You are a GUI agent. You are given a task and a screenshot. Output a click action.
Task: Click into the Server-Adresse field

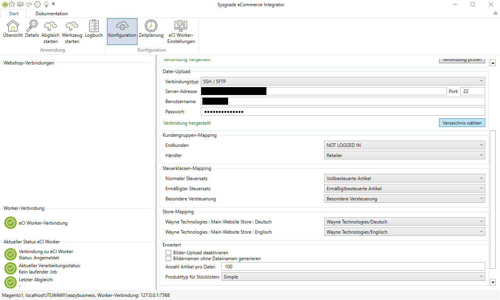point(323,91)
